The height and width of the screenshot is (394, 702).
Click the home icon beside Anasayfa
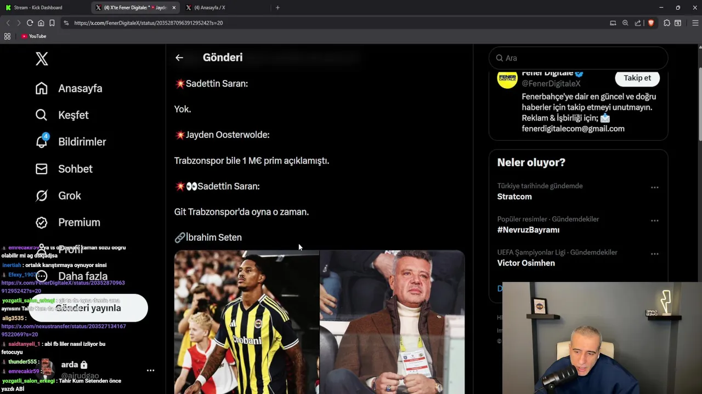click(42, 88)
